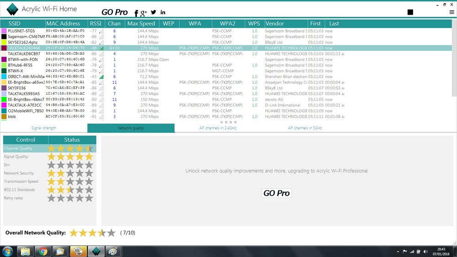
Task: Click the Acrylic Wi-Fi Home logo
Action: pos(12,9)
